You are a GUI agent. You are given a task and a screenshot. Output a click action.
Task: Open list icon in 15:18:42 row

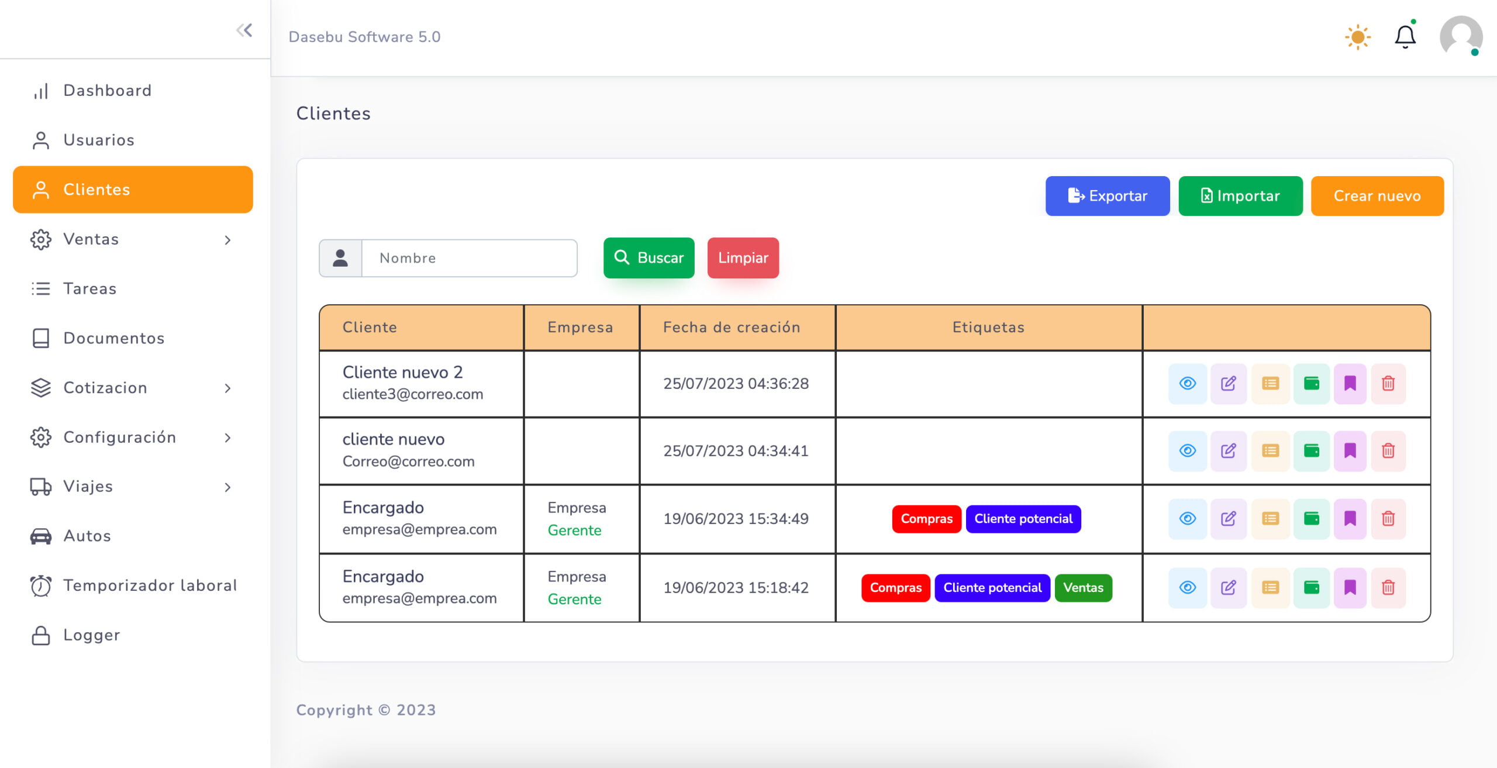1270,588
